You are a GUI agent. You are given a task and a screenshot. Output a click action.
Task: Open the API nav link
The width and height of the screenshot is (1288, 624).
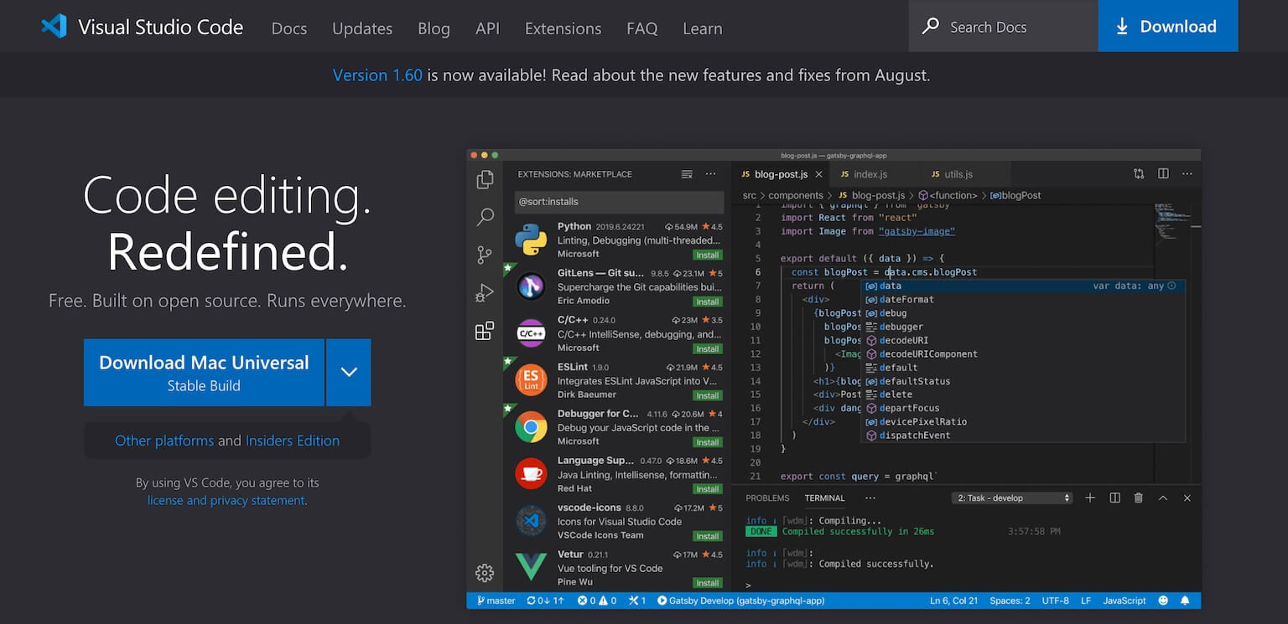(x=487, y=28)
